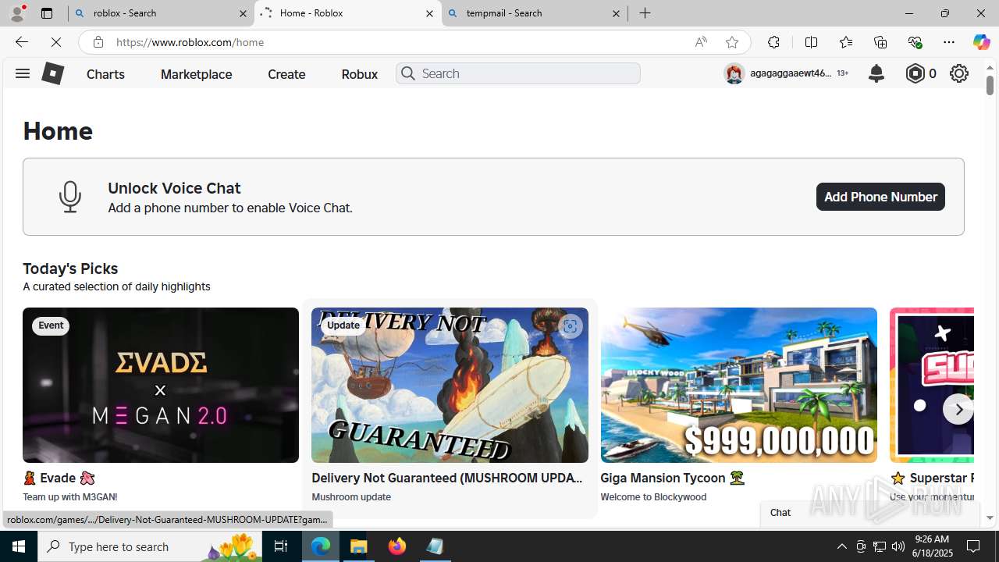Open the Robux menu item
The image size is (999, 562).
coord(359,74)
